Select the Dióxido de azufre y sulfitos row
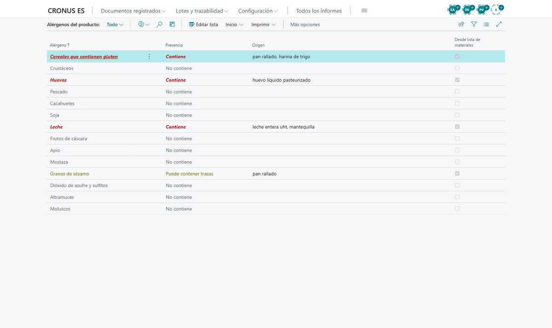Image resolution: width=552 pixels, height=328 pixels. [x=276, y=186]
